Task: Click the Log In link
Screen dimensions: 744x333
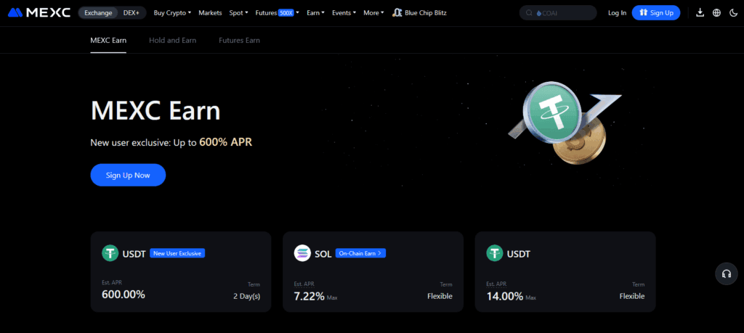Action: [618, 13]
